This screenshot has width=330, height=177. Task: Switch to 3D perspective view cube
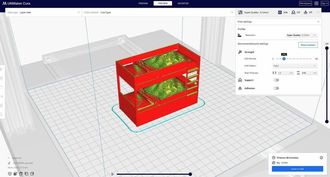tap(9, 174)
